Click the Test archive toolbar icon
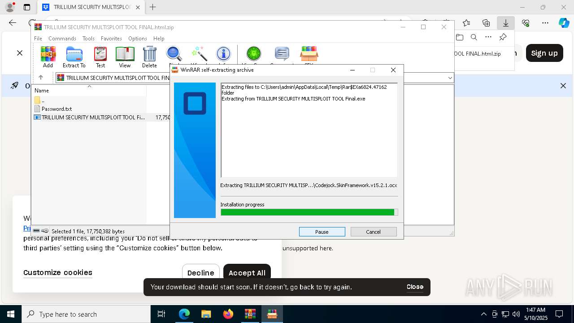The image size is (574, 323). pyautogui.click(x=100, y=57)
